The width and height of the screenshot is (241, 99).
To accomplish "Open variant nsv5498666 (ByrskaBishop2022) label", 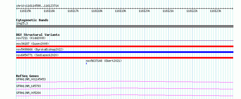I will coord(40,49).
